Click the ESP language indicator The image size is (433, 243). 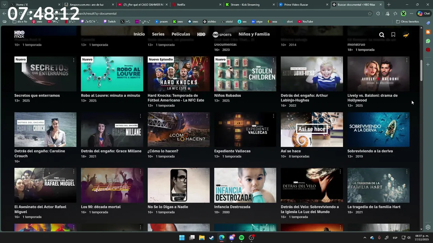coord(395,238)
